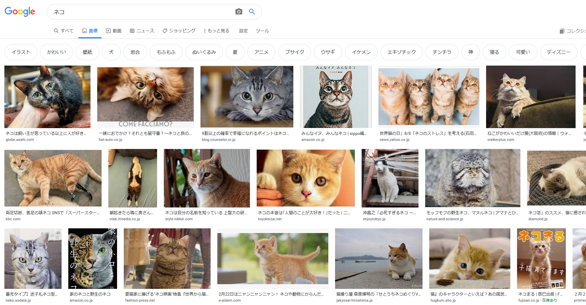586x305 pixels.
Task: Open toyokeizai.net cat face close-up image
Action: pyautogui.click(x=306, y=178)
